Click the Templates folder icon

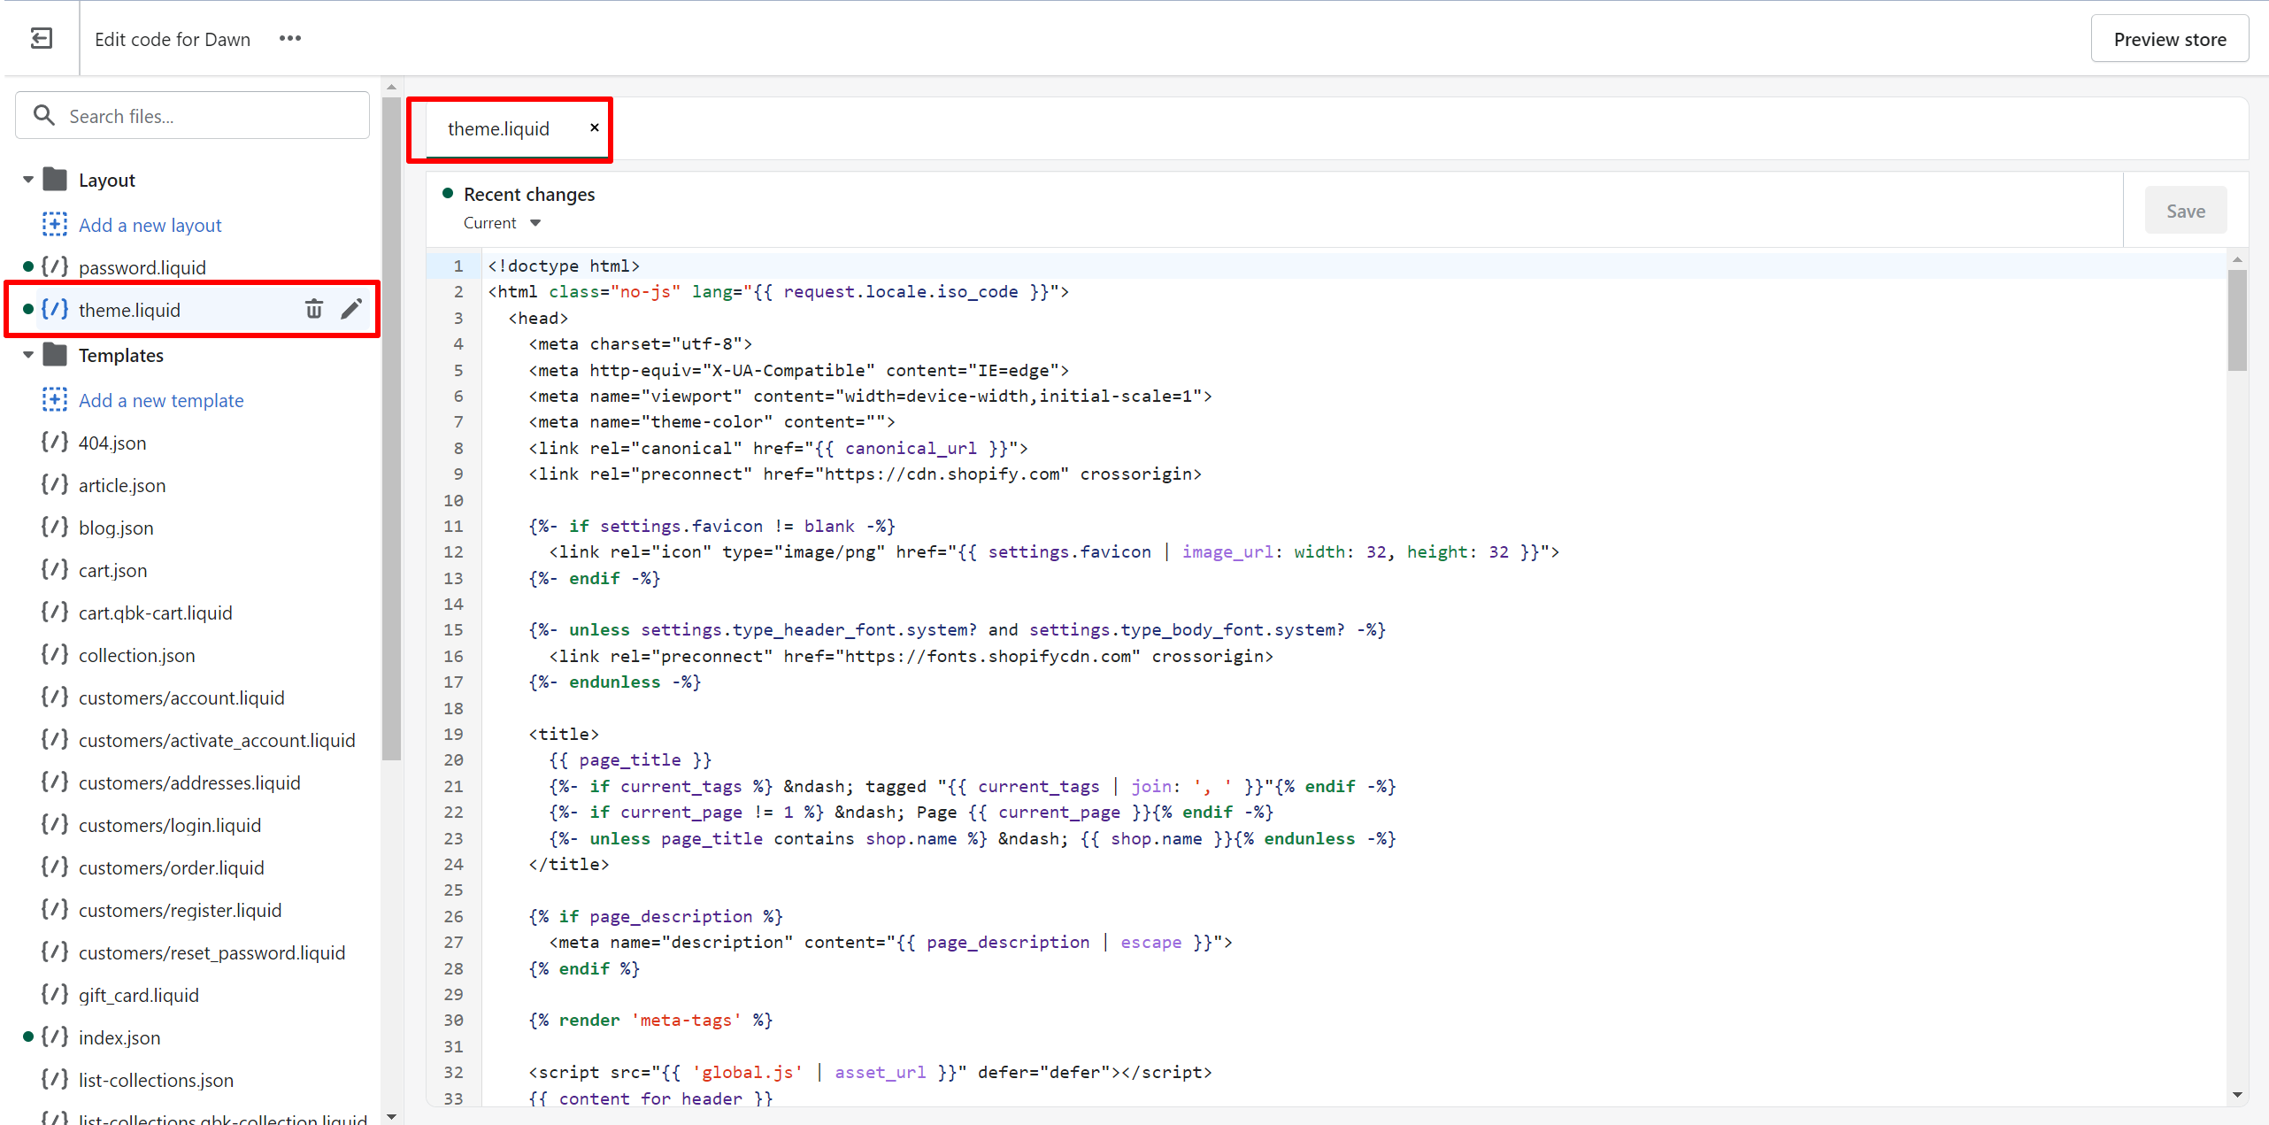(x=55, y=355)
